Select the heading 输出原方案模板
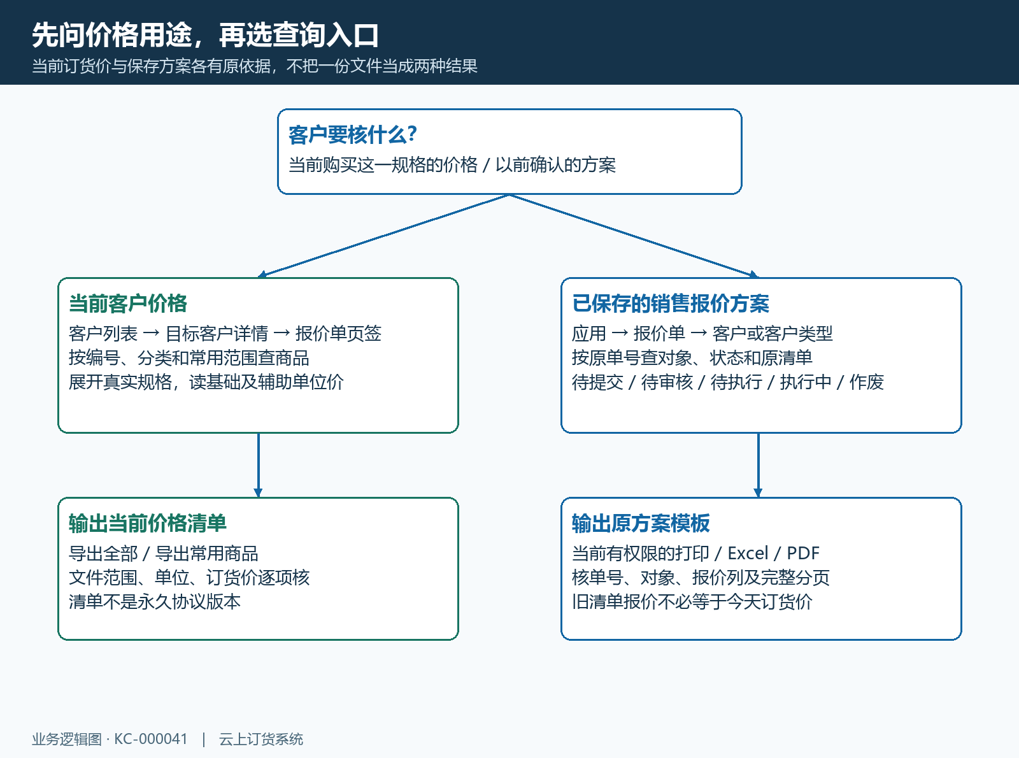1019x758 pixels. click(641, 523)
